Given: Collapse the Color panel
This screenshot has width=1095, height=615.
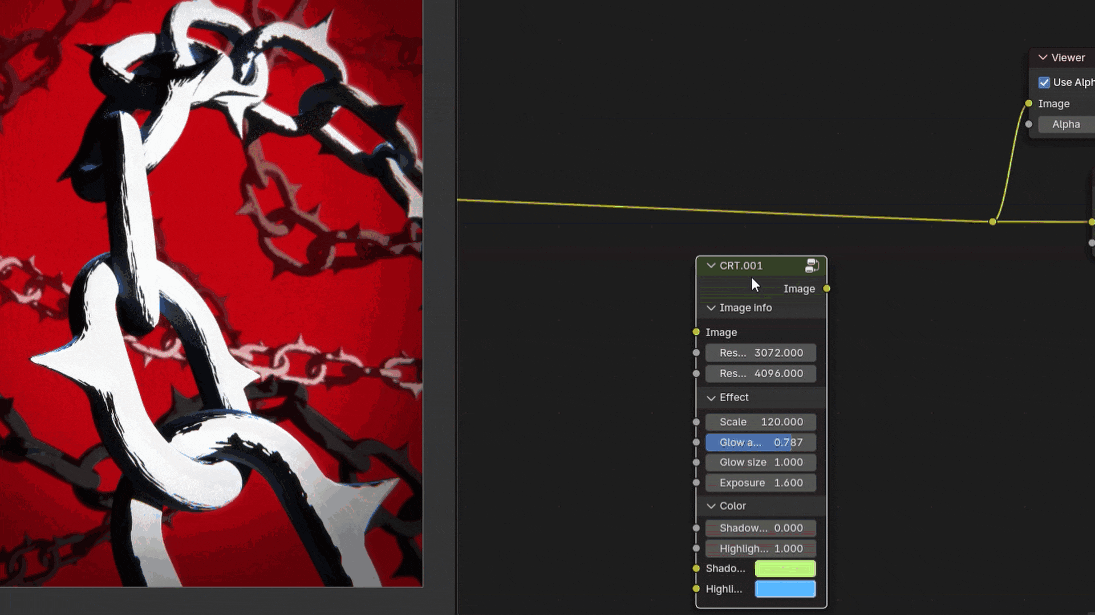Looking at the screenshot, I should click(711, 506).
